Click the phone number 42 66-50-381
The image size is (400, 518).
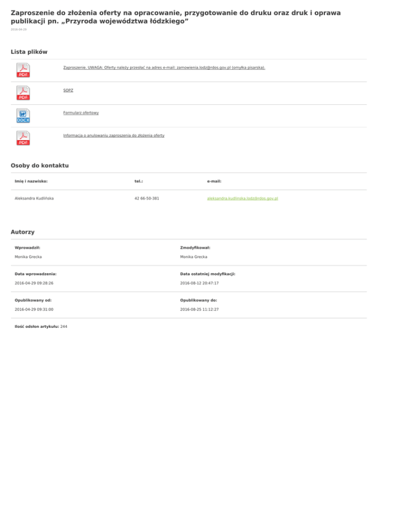pyautogui.click(x=147, y=199)
